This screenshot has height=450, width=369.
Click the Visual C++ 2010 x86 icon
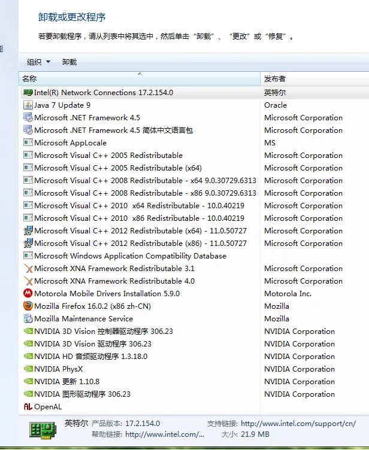(x=28, y=218)
